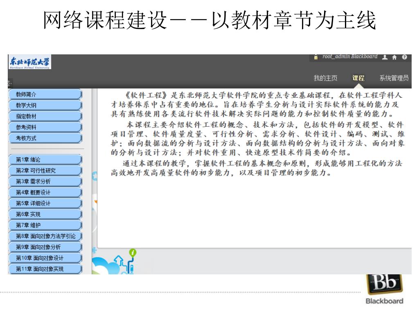This screenshot has height=314, width=419.
Task: Open the help question mark icon
Action: pos(404,57)
